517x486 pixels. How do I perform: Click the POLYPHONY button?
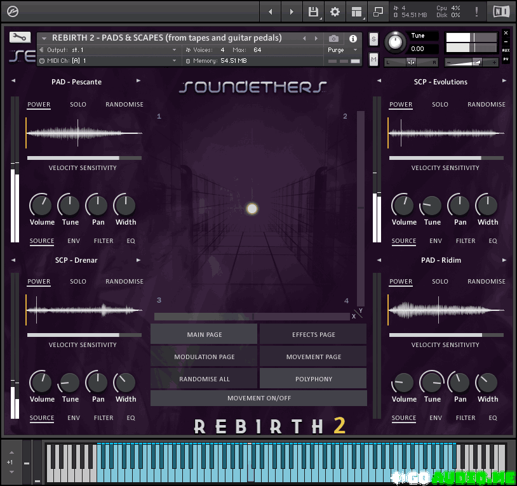[313, 379]
